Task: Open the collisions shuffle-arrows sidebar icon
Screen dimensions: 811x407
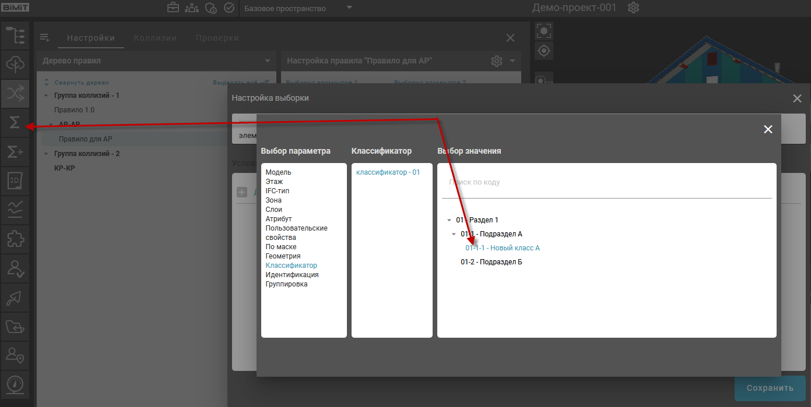Action: (15, 93)
